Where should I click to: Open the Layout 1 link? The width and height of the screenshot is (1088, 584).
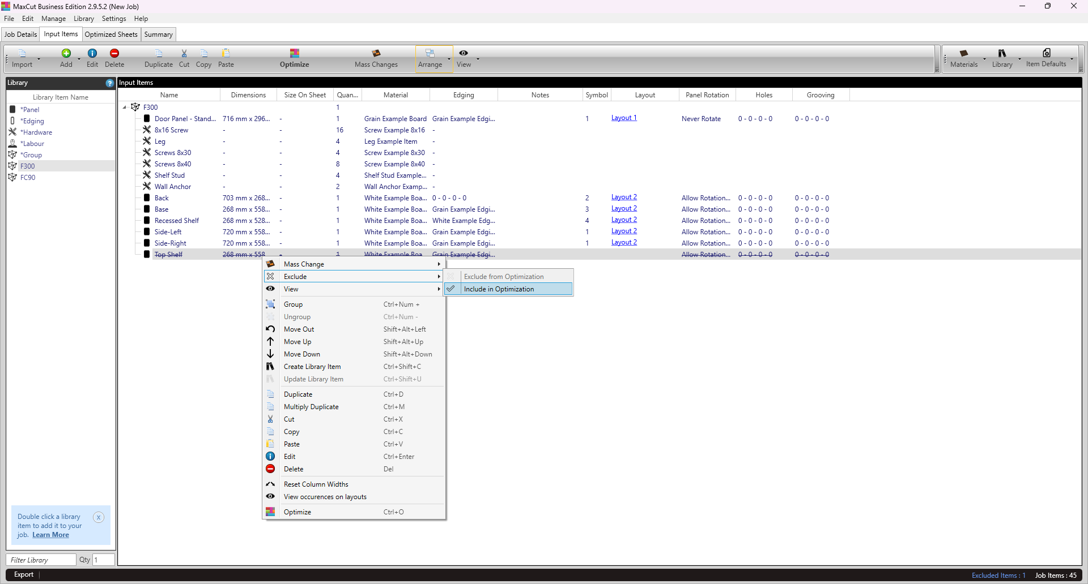(624, 118)
